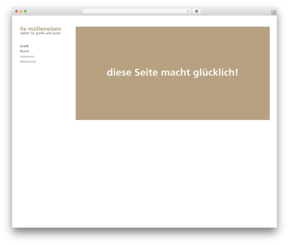The height and width of the screenshot is (245, 289).
Task: Click the atelier für grafik und kunst tagline
Action: click(x=40, y=33)
